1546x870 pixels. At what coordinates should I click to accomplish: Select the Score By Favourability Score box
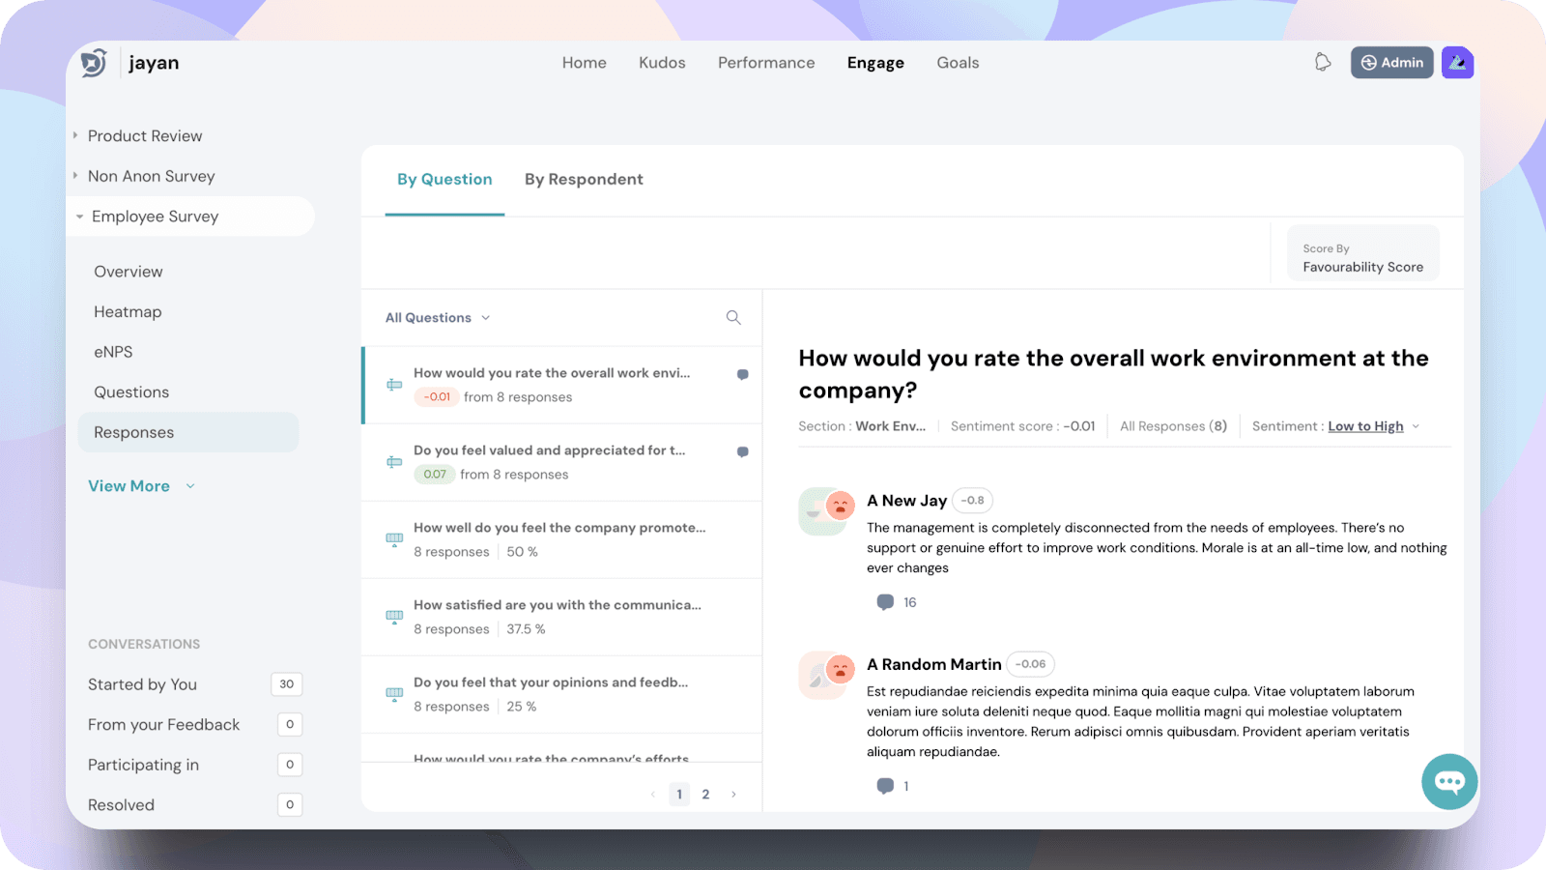click(1362, 258)
